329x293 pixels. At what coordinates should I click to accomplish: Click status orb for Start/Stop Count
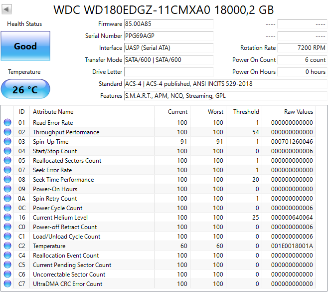7,151
